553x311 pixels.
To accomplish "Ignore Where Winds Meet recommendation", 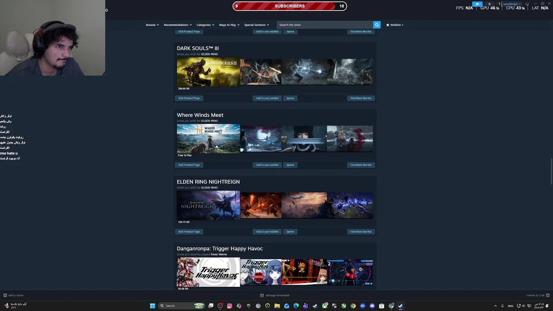I will pos(290,165).
